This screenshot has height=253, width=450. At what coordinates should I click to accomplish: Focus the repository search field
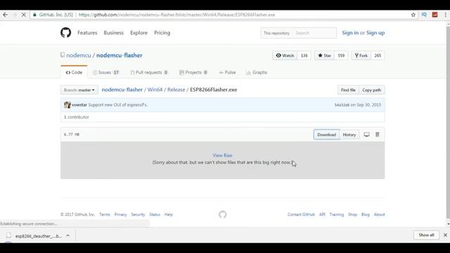pos(314,33)
